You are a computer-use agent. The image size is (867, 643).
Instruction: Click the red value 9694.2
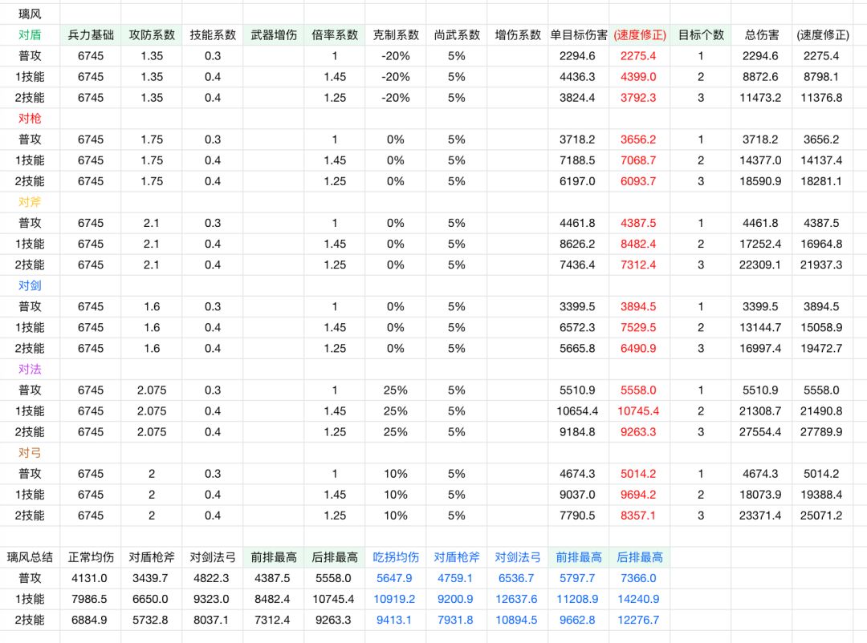pyautogui.click(x=638, y=495)
